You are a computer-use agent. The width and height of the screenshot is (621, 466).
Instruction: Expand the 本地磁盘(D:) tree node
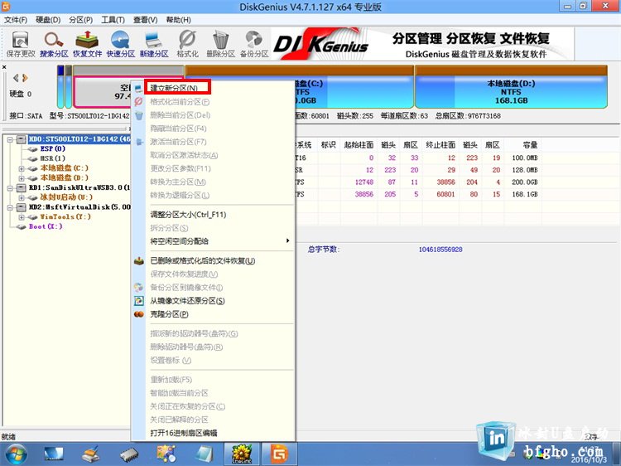22,177
